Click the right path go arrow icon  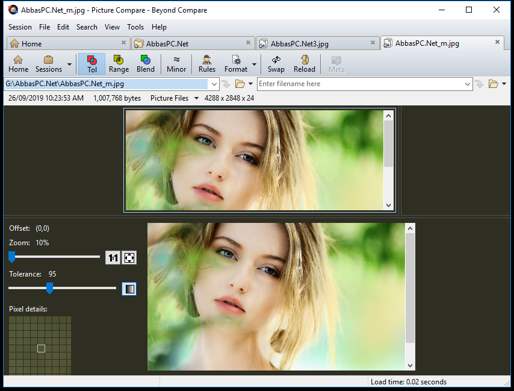(479, 84)
